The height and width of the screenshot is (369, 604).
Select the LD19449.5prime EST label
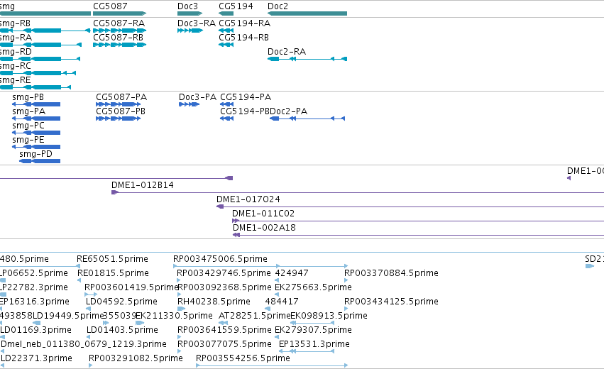tap(69, 316)
